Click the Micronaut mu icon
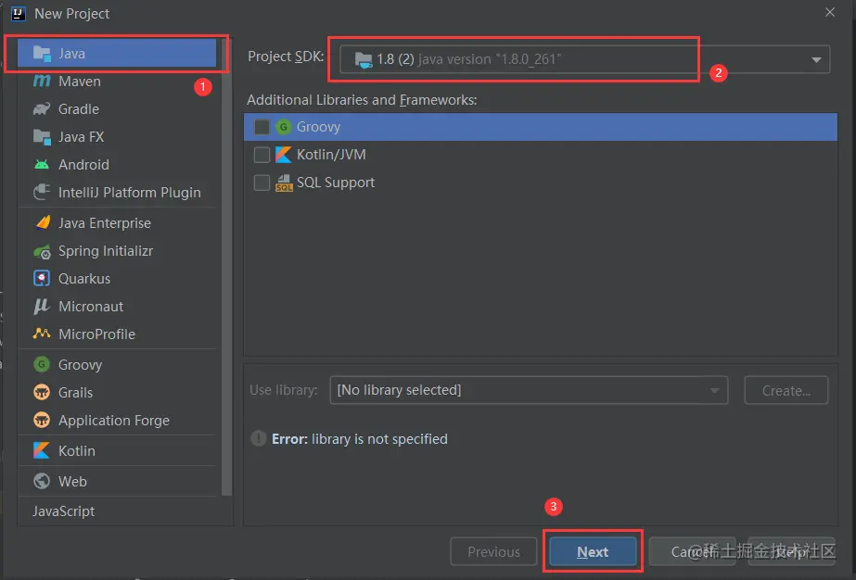Image resolution: width=856 pixels, height=580 pixels. [42, 306]
